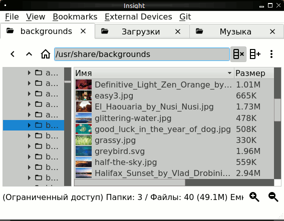The image size is (284, 221).
Task: Click the file list vertical scrollbar handle
Action: pos(277,110)
